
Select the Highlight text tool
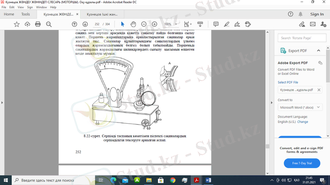coord(226,24)
